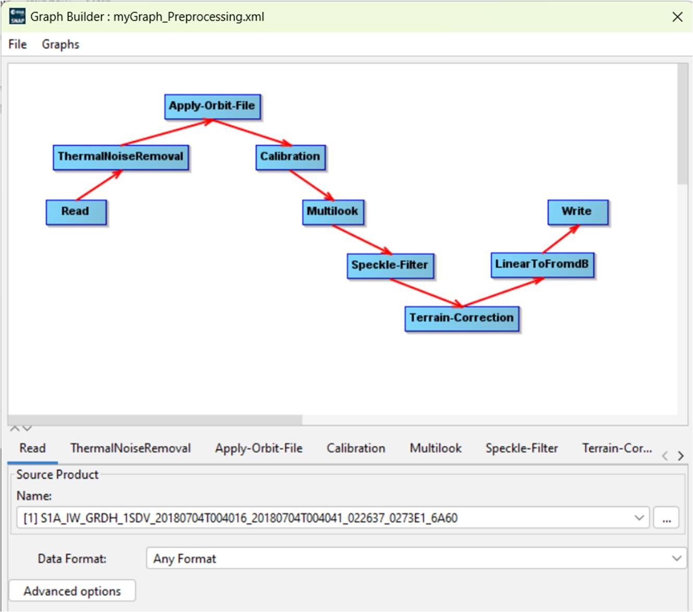Switch to the Read tab

[32, 448]
